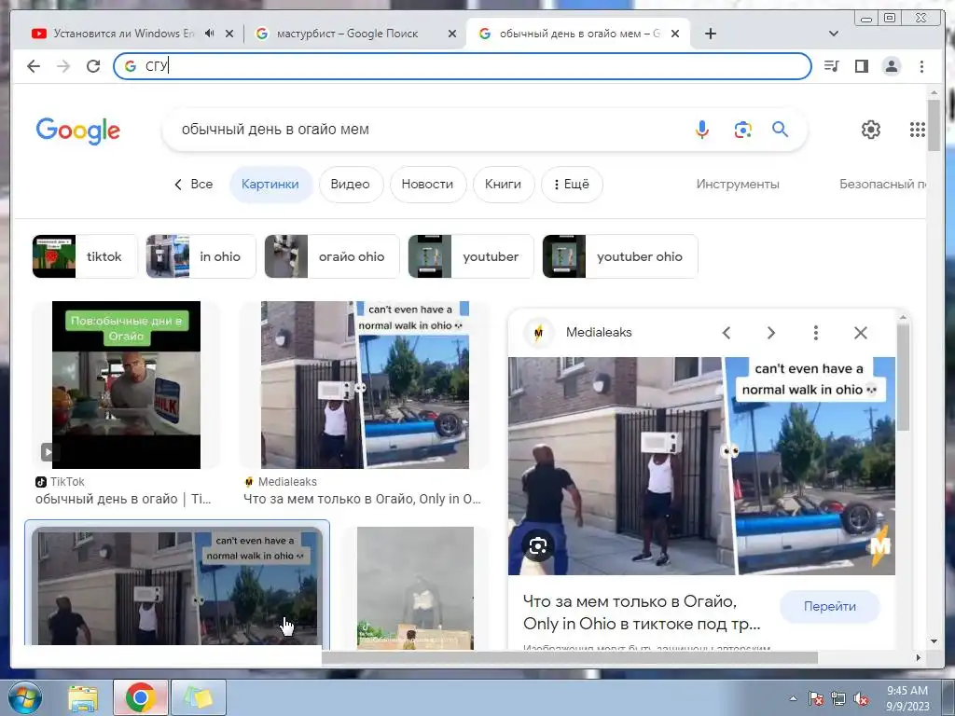
Task: Open the Безопасный поиск setting
Action: pos(882,184)
